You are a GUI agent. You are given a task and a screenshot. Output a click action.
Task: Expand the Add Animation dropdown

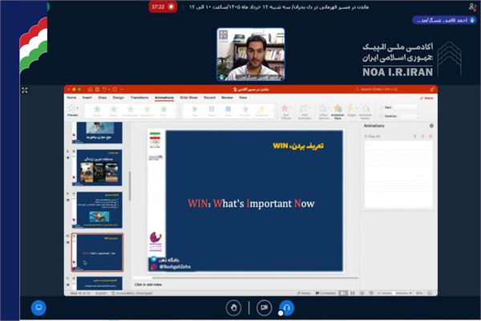tap(305, 112)
